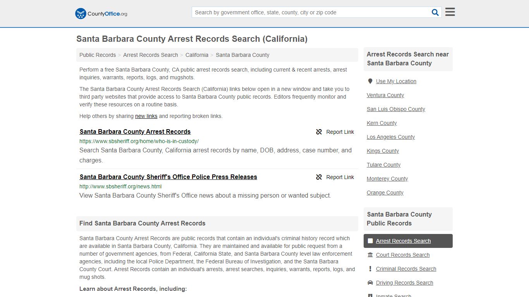This screenshot has height=297, width=529.
Task: Open Kings County link
Action: 383,151
